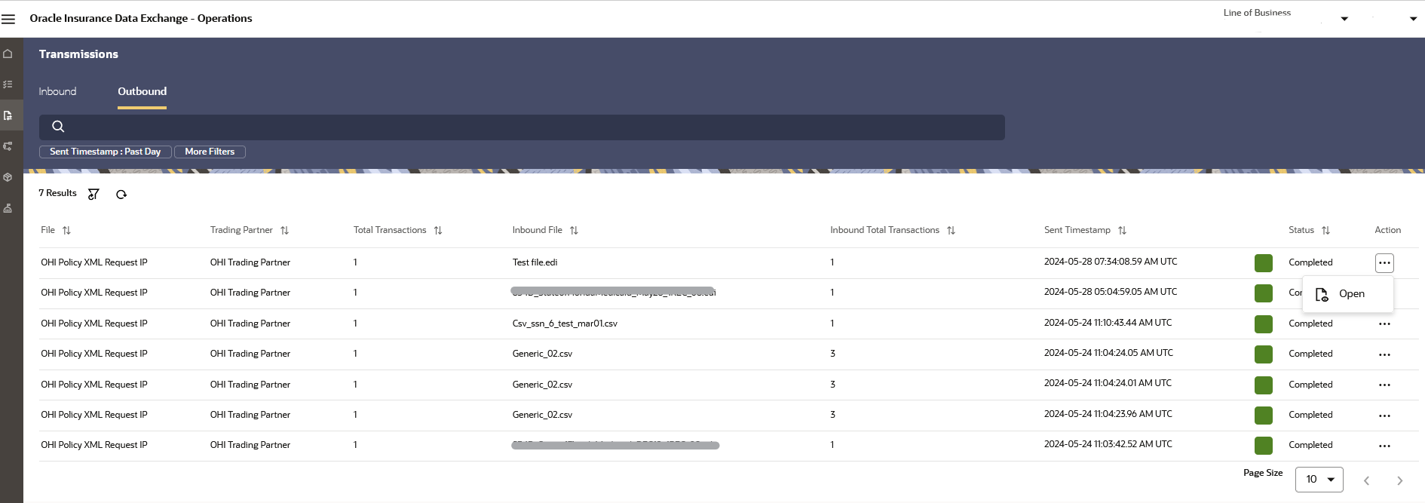Image resolution: width=1425 pixels, height=503 pixels.
Task: Open action menu for 11:04:24.05 AM row
Action: (x=1384, y=354)
